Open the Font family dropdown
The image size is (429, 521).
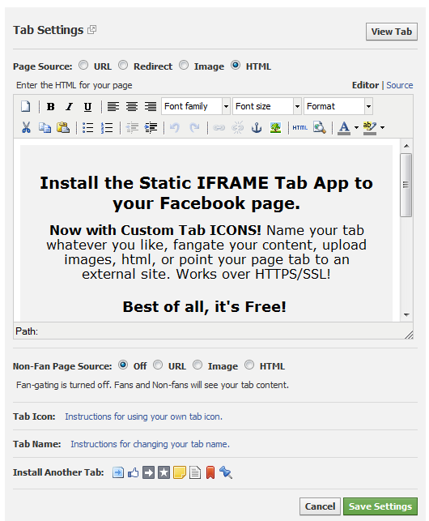coord(196,106)
